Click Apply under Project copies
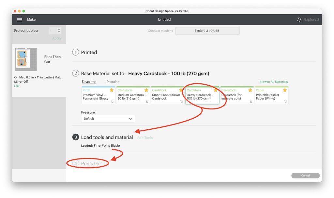The width and height of the screenshot is (334, 198). (x=57, y=38)
